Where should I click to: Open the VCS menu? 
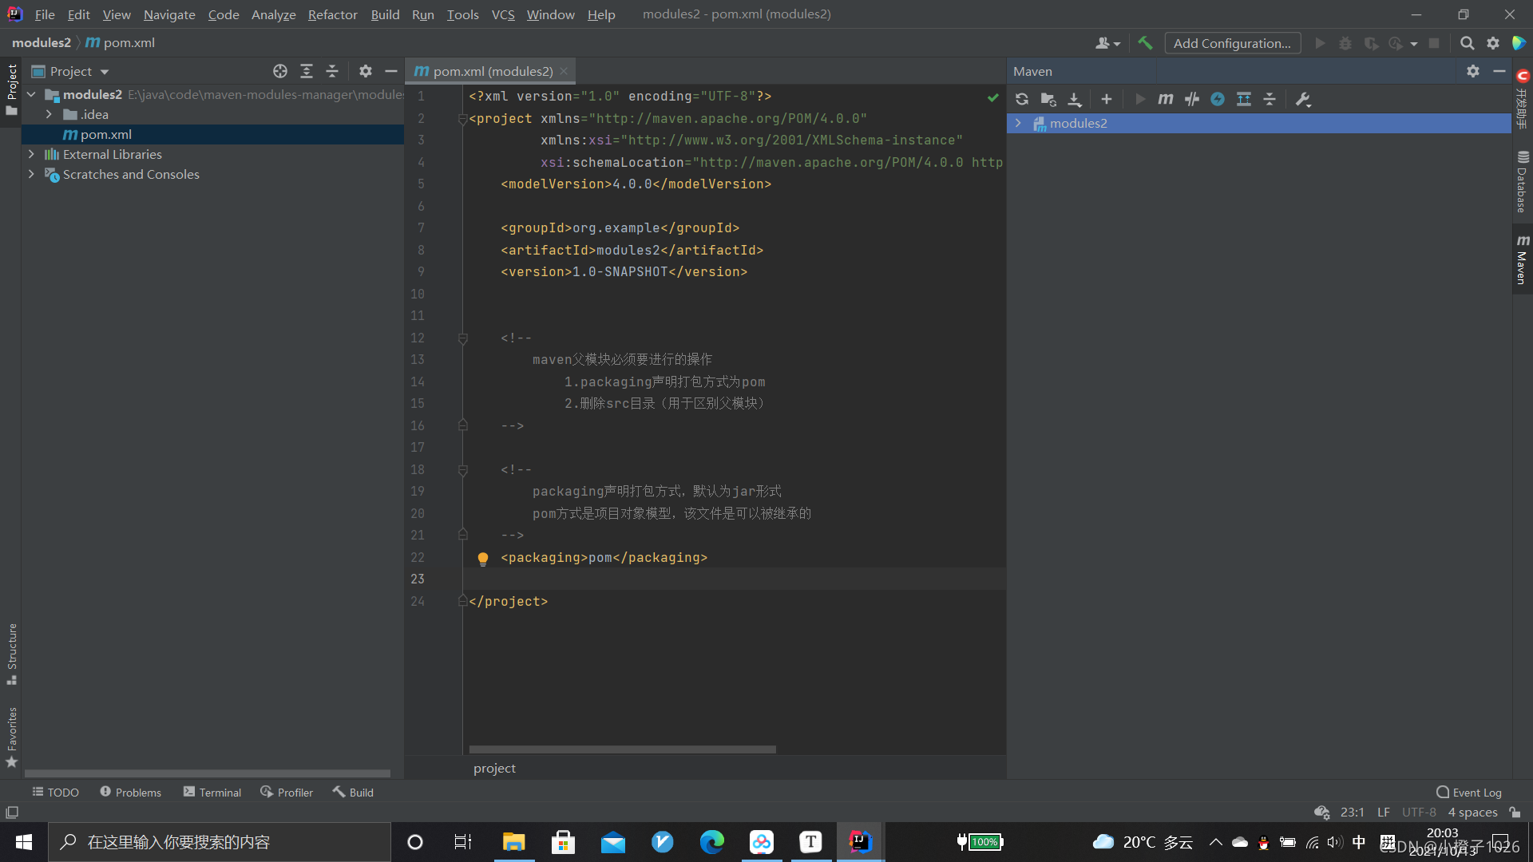click(x=503, y=14)
